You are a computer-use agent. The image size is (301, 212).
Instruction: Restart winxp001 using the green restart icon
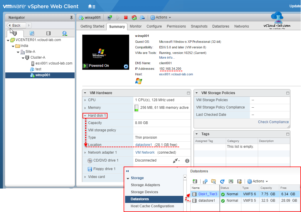pyautogui.click(x=134, y=17)
